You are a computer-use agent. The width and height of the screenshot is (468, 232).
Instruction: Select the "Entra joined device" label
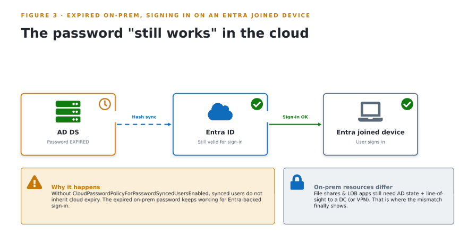(x=370, y=132)
